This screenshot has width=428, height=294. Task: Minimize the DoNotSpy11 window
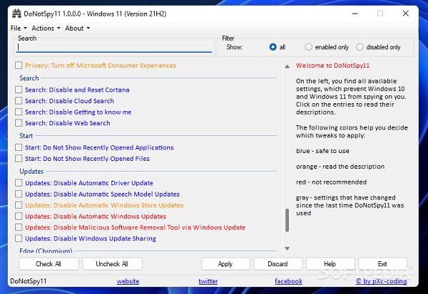tap(355, 14)
